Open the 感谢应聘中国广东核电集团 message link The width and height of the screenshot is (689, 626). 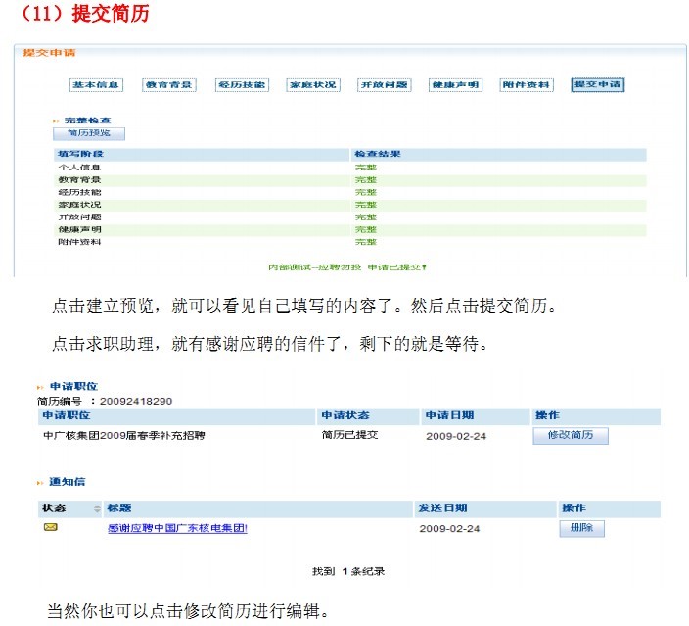(177, 528)
